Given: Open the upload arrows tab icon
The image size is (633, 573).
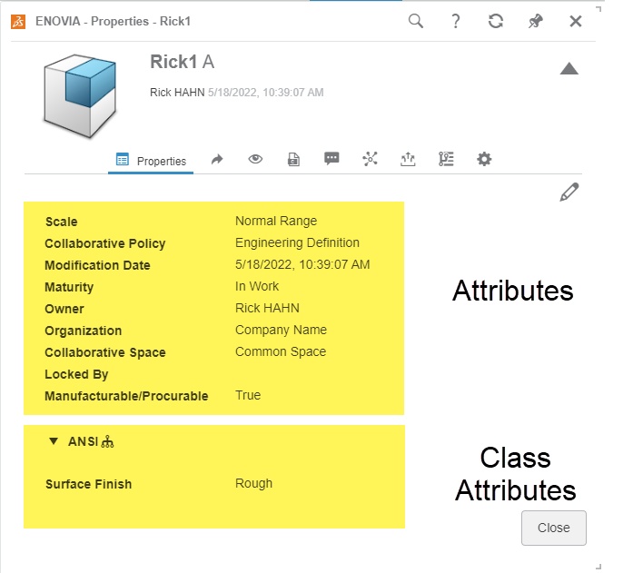Looking at the screenshot, I should pos(408,160).
